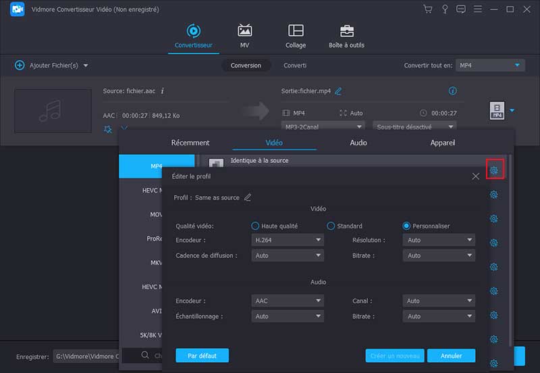Edit profile name with pencil icon
Viewport: 540px width, 373px height.
[x=248, y=197]
